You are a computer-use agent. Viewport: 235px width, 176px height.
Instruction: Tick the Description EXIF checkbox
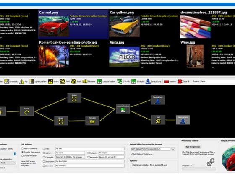(44, 161)
